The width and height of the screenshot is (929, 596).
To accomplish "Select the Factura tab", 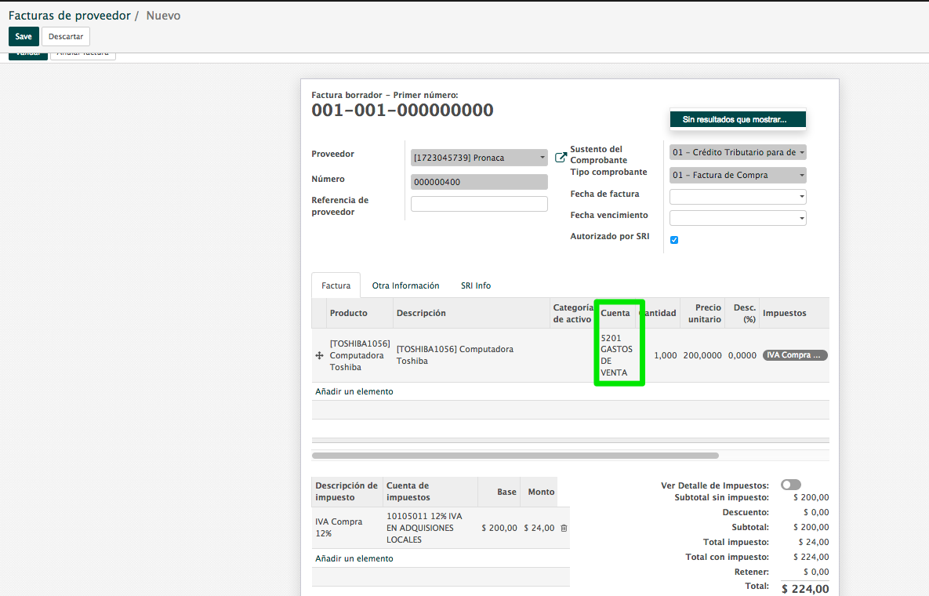I will coord(336,285).
